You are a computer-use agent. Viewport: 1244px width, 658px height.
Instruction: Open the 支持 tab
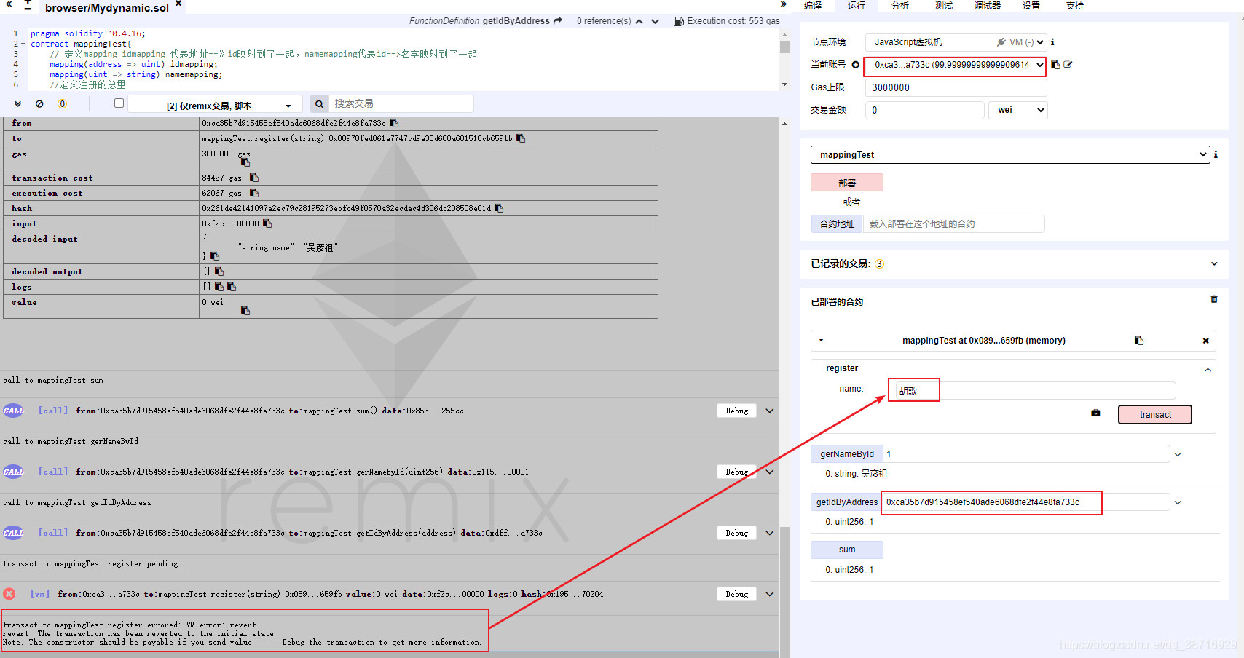click(x=1075, y=5)
